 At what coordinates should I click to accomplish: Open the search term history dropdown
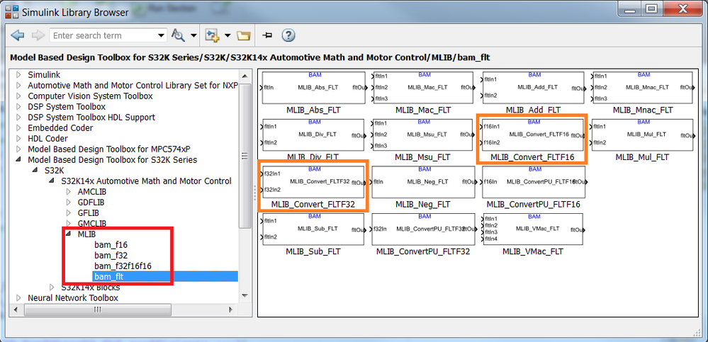point(162,35)
